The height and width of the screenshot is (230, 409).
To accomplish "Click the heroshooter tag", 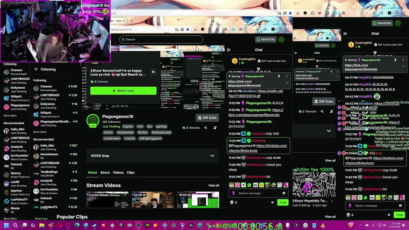I will pos(125,133).
